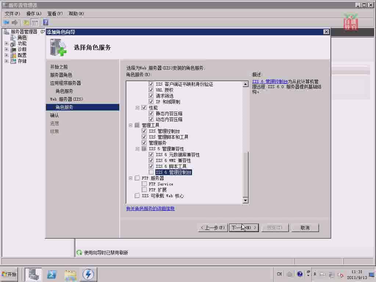Open Windows Explorer from the taskbar

point(70,275)
